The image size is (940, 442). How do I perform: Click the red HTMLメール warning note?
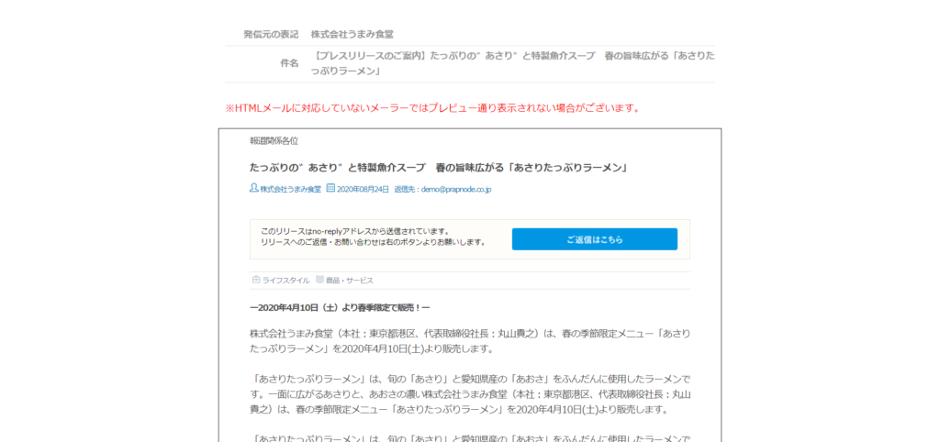click(x=431, y=108)
